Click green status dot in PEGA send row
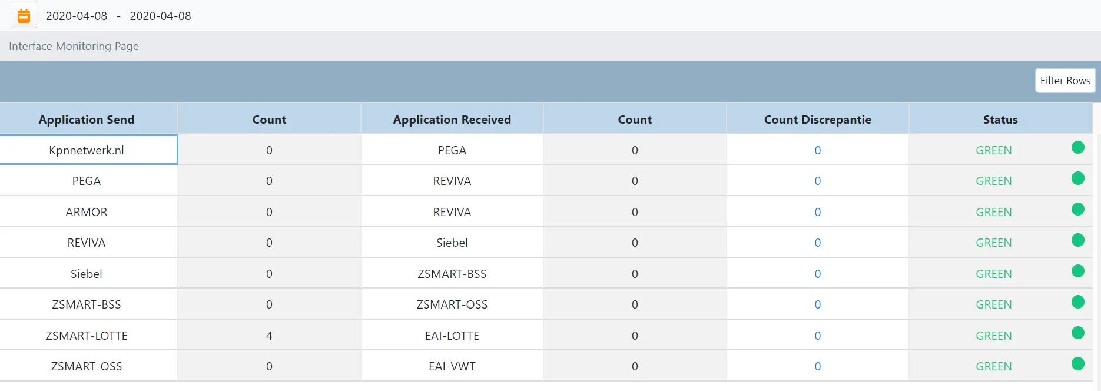This screenshot has height=391, width=1101. pyautogui.click(x=1078, y=178)
